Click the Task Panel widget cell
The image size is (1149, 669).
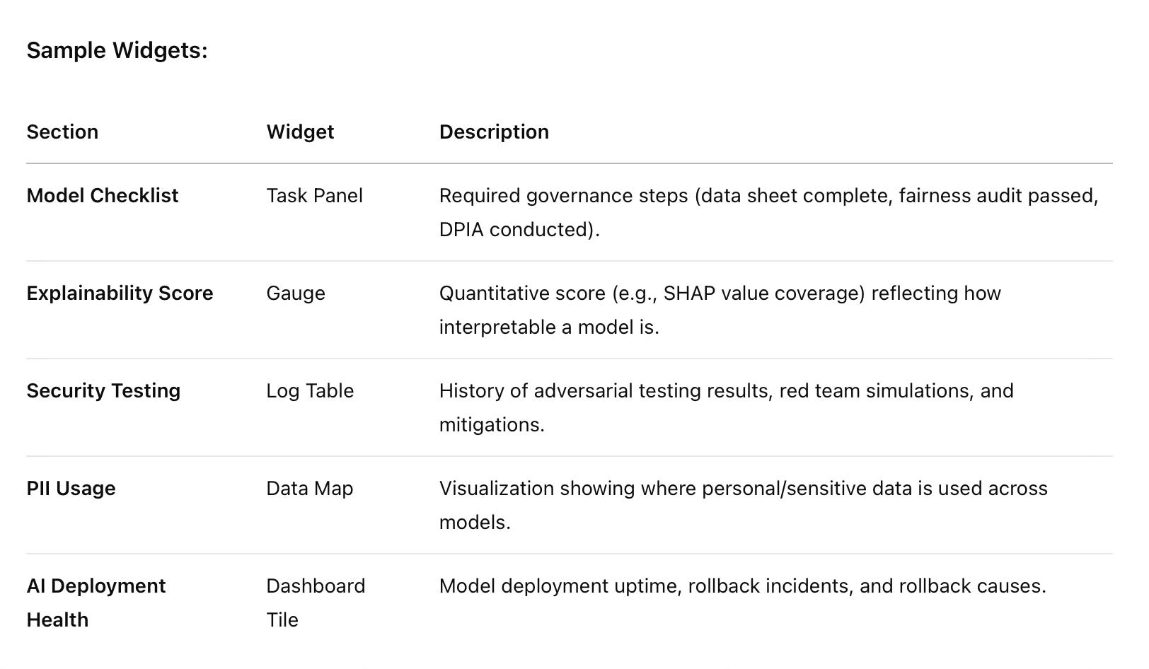[x=314, y=195]
